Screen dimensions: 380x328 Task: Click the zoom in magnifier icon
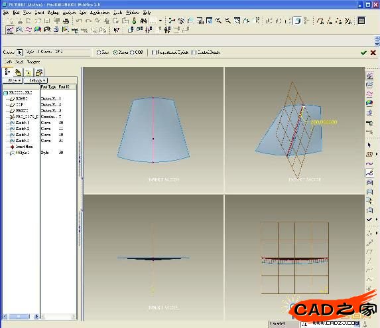tap(219, 21)
